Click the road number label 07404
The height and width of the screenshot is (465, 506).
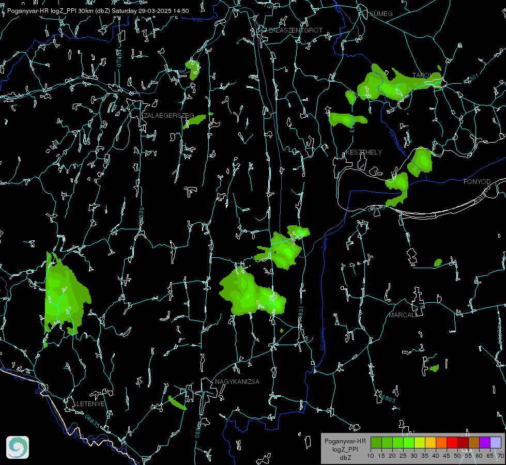click(x=119, y=58)
